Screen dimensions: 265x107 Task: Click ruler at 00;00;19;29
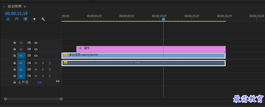point(192,16)
